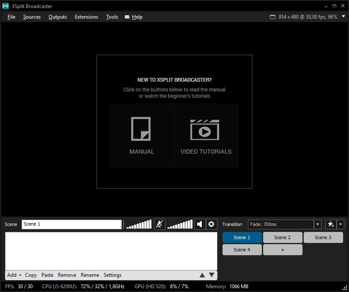Adjust the speaker volume level bars

(x=180, y=224)
